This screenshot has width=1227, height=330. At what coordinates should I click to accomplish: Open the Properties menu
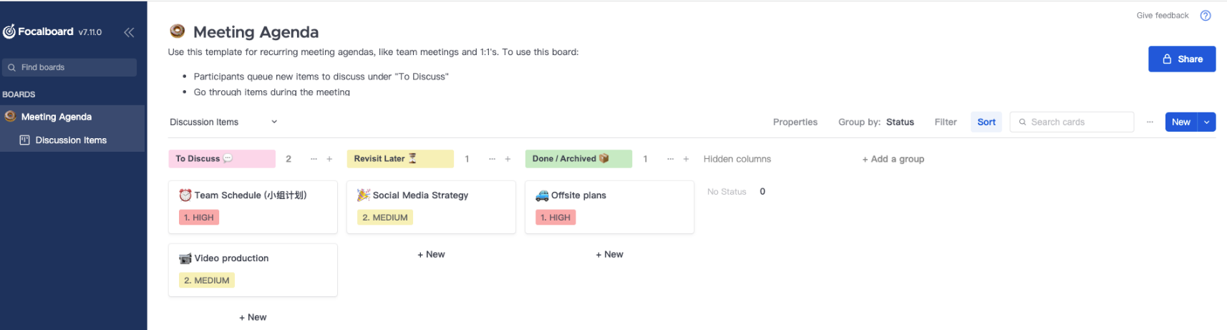click(x=795, y=122)
